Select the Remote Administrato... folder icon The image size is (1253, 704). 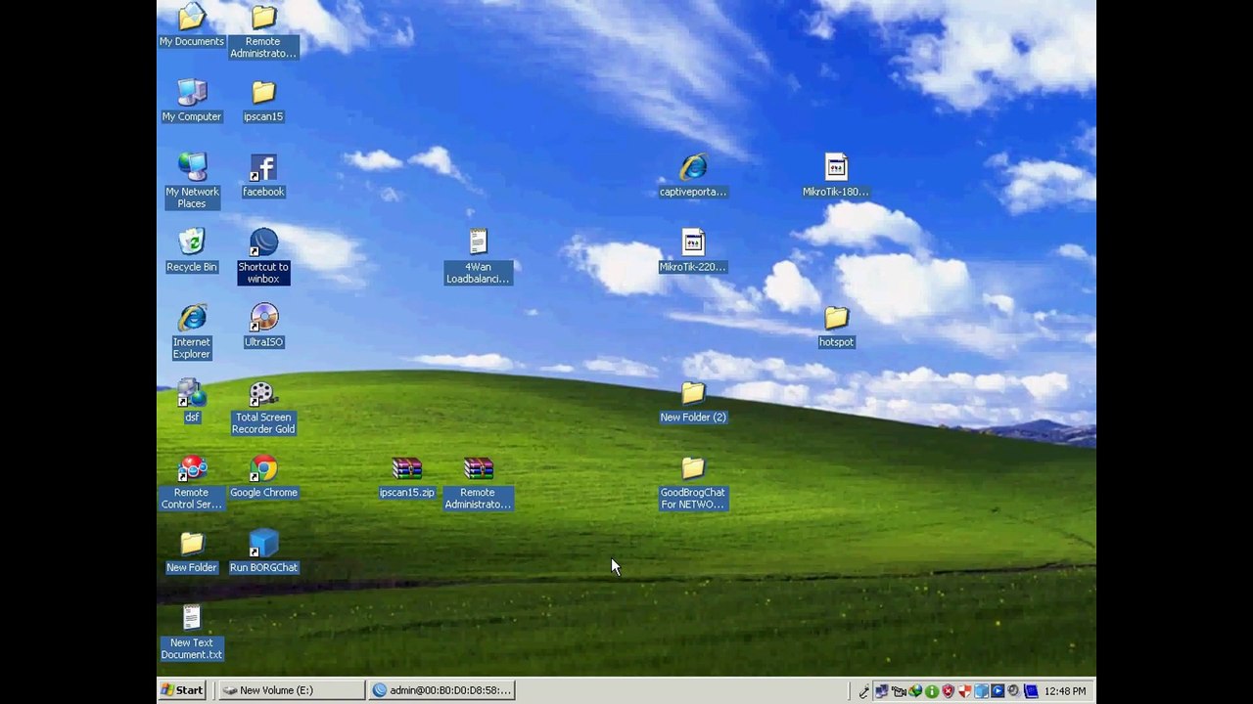click(x=263, y=30)
